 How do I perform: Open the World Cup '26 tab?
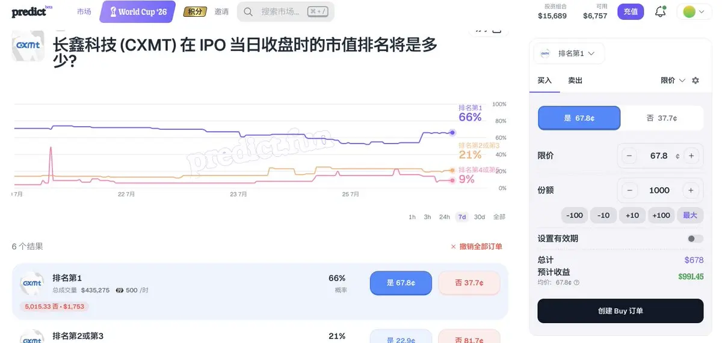pyautogui.click(x=138, y=11)
